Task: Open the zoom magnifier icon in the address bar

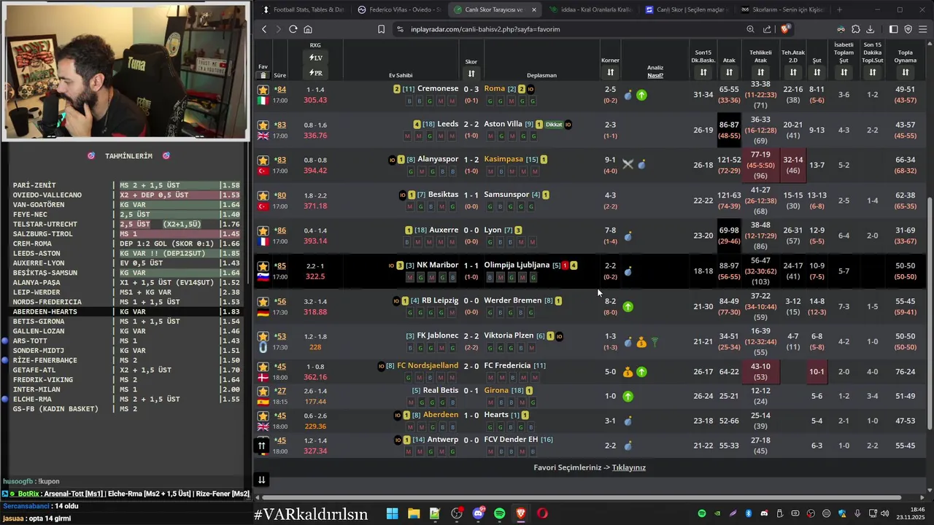Action: tap(750, 29)
